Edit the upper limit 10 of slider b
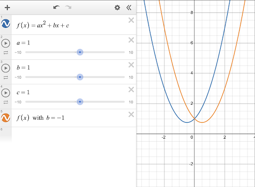255x187 pixels. point(131,77)
